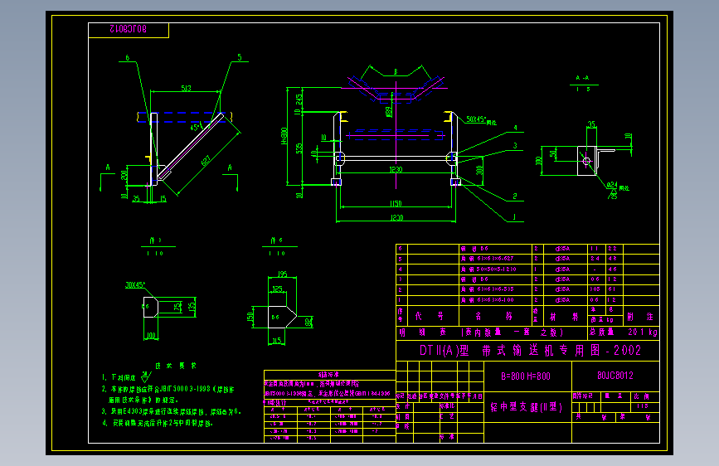Select the 材料 column header in the parts list
Screen dimensions: 719x466
coord(564,317)
